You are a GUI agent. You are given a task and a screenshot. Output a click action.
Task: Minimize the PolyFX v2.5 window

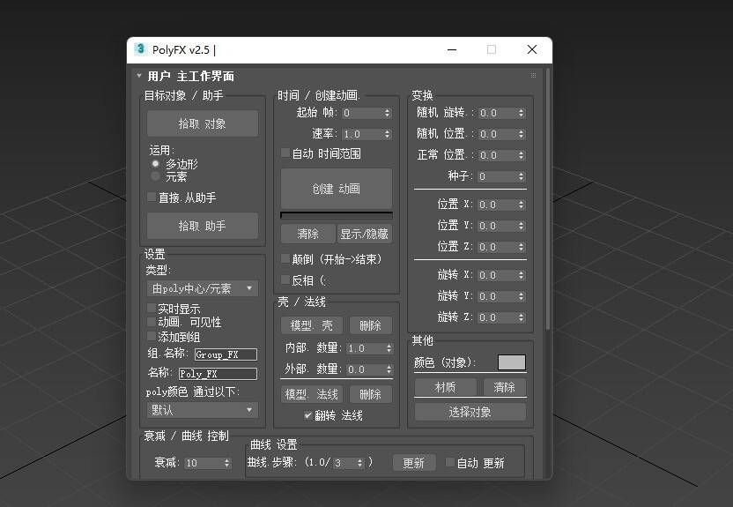(452, 49)
